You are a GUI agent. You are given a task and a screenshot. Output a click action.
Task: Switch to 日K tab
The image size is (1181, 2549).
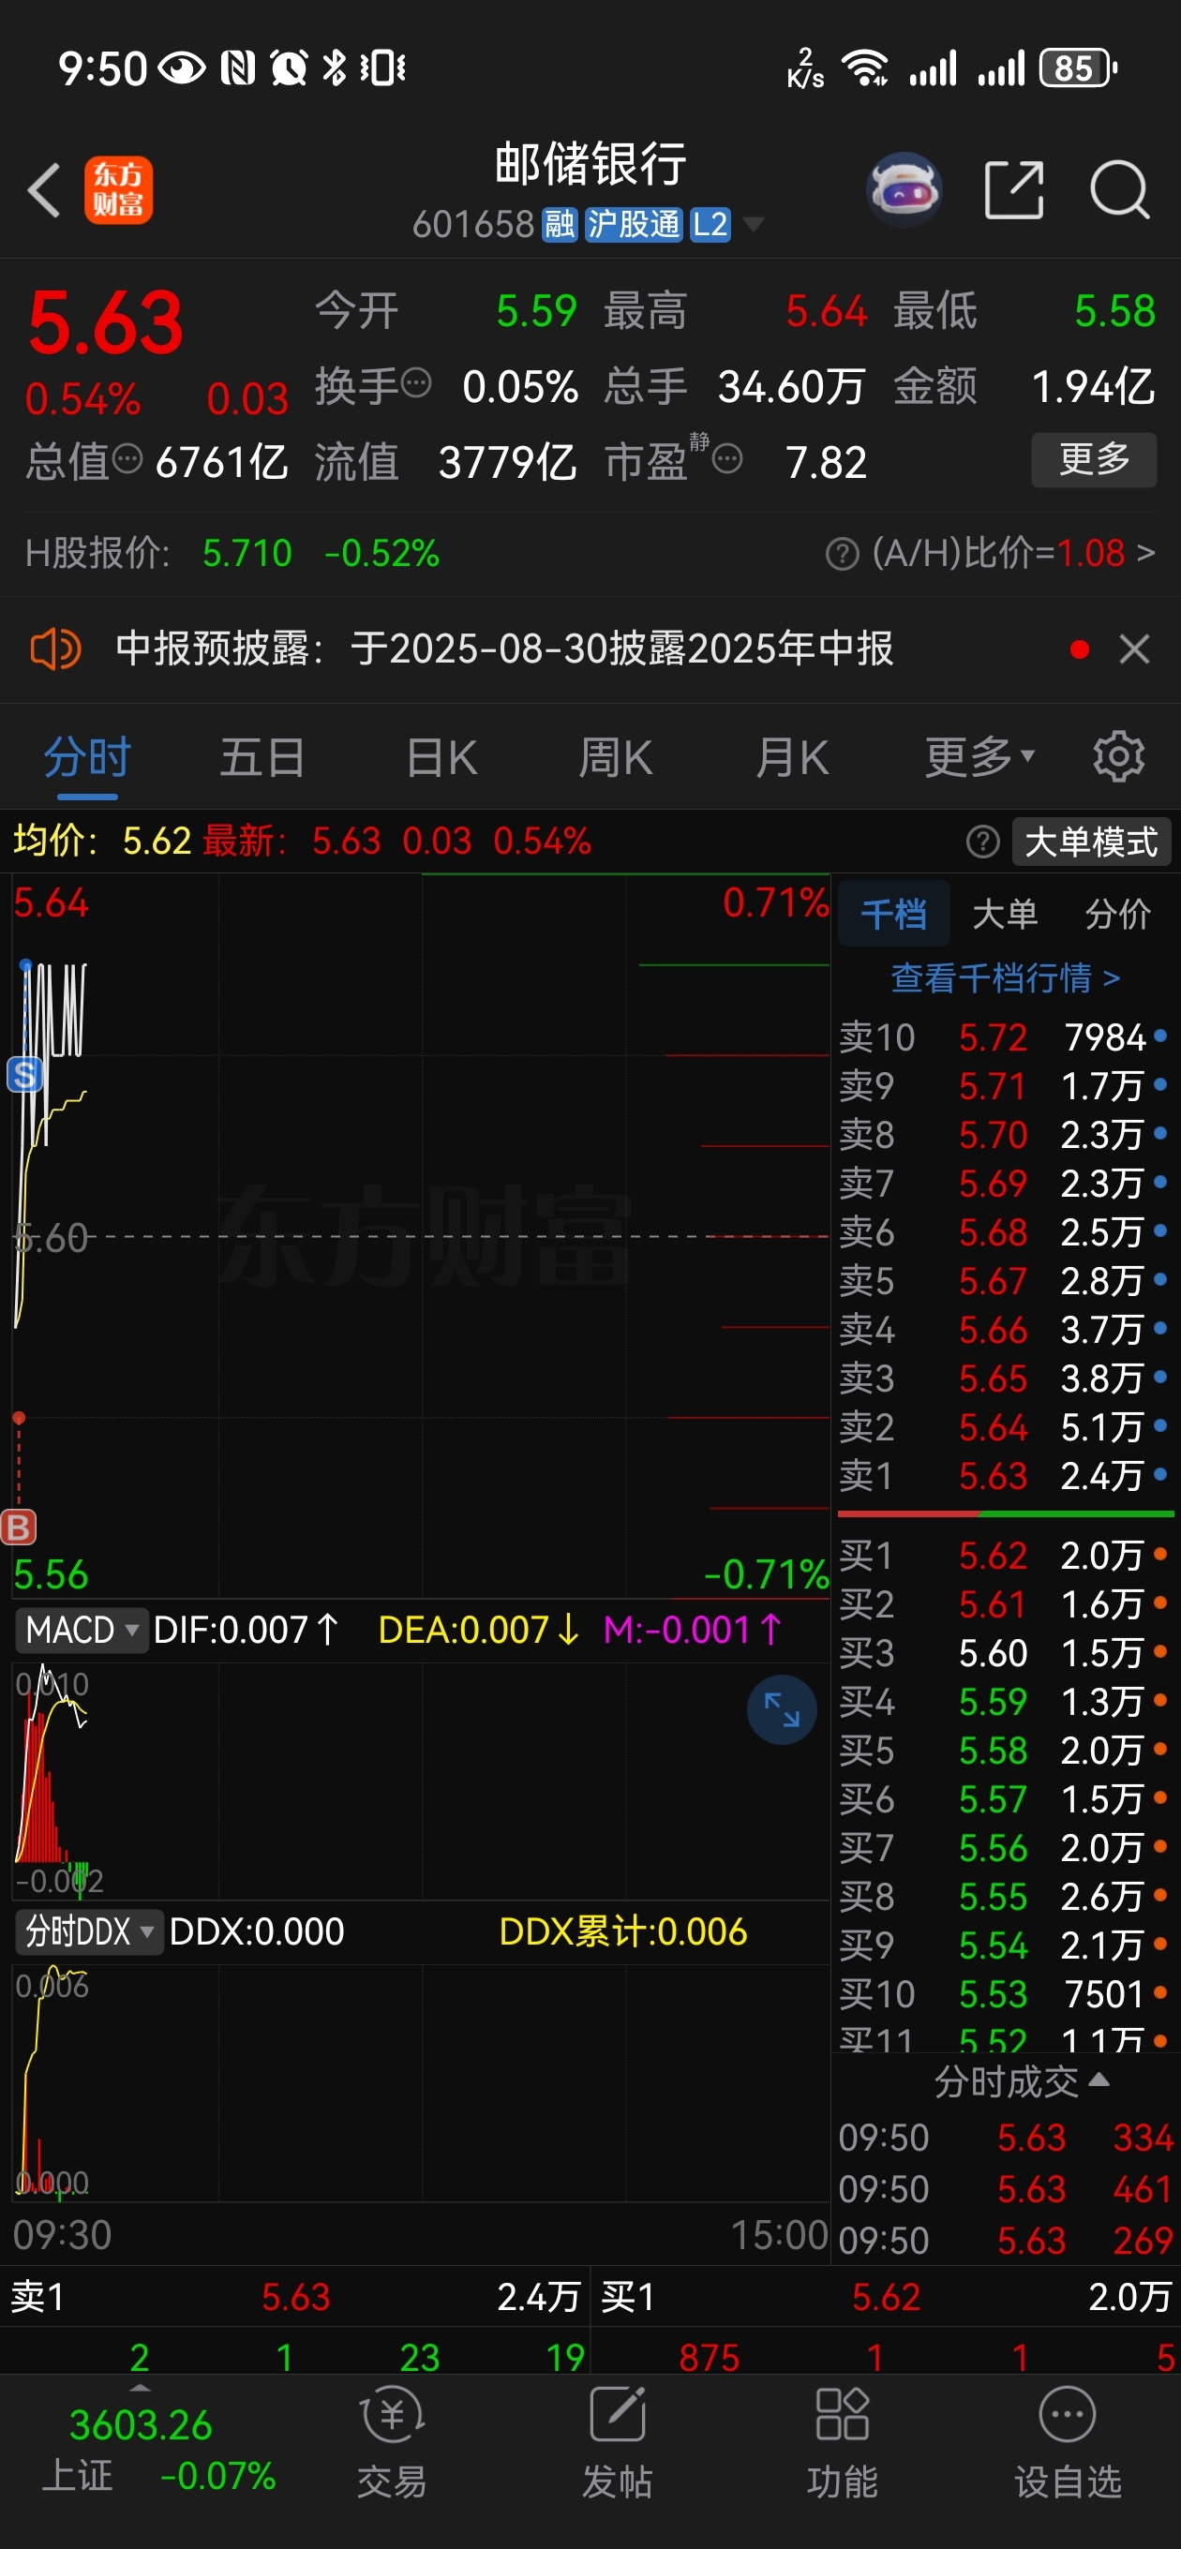[441, 757]
